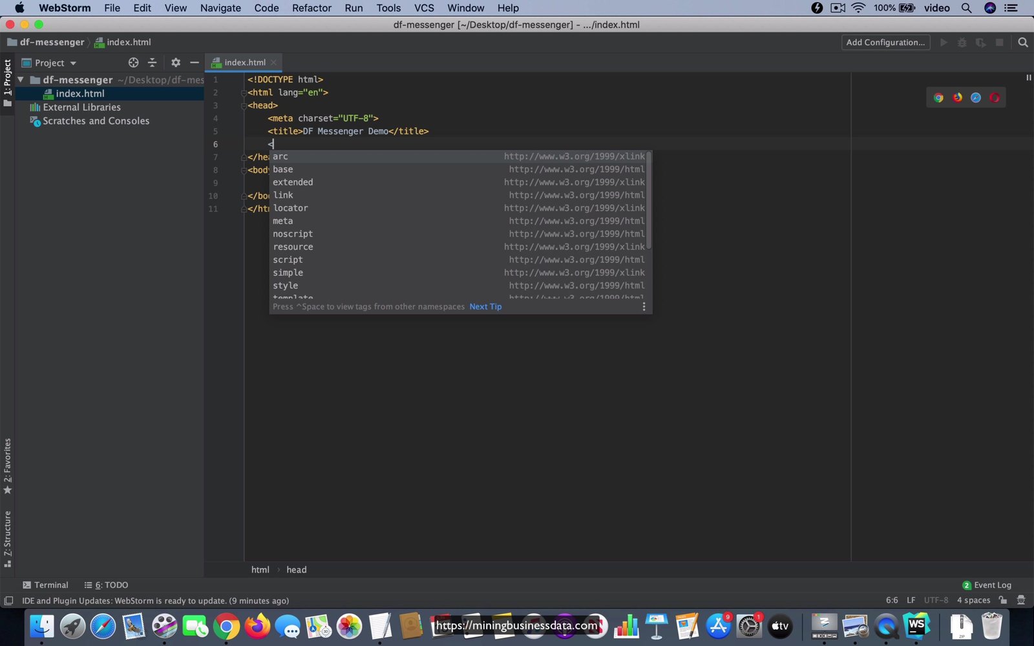Image resolution: width=1034 pixels, height=646 pixels.
Task: Toggle read-only lock icon in status bar
Action: pyautogui.click(x=1003, y=601)
